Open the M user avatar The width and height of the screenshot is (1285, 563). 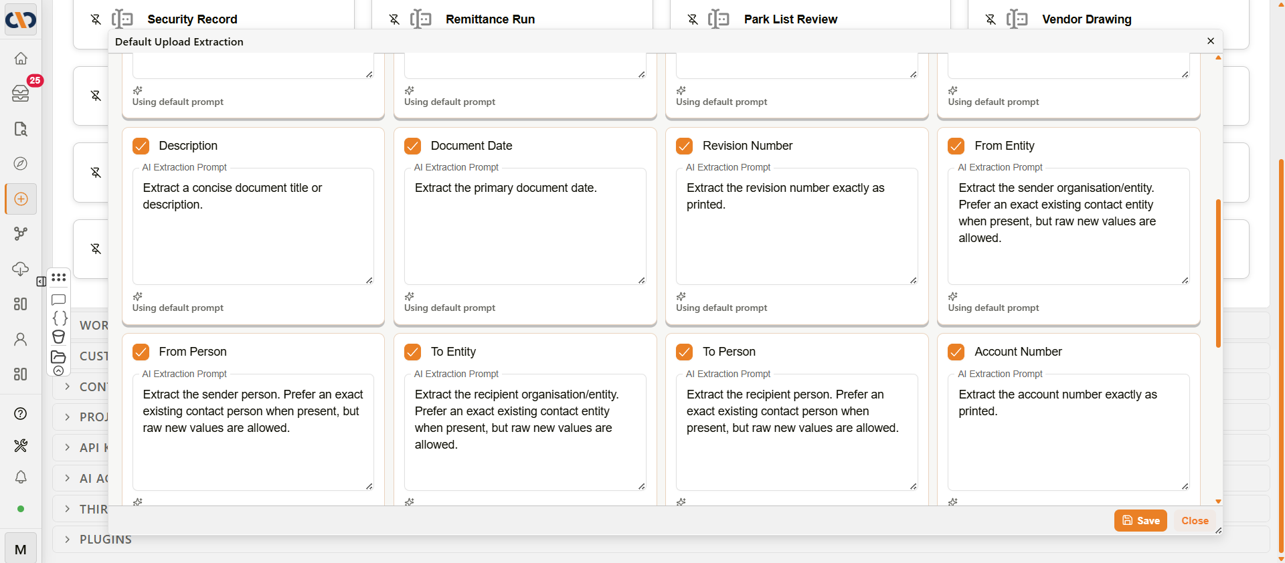[21, 549]
